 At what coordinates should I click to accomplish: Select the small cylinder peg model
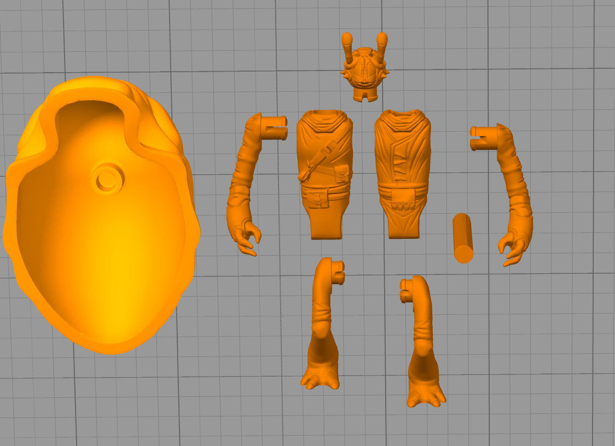coord(463,238)
